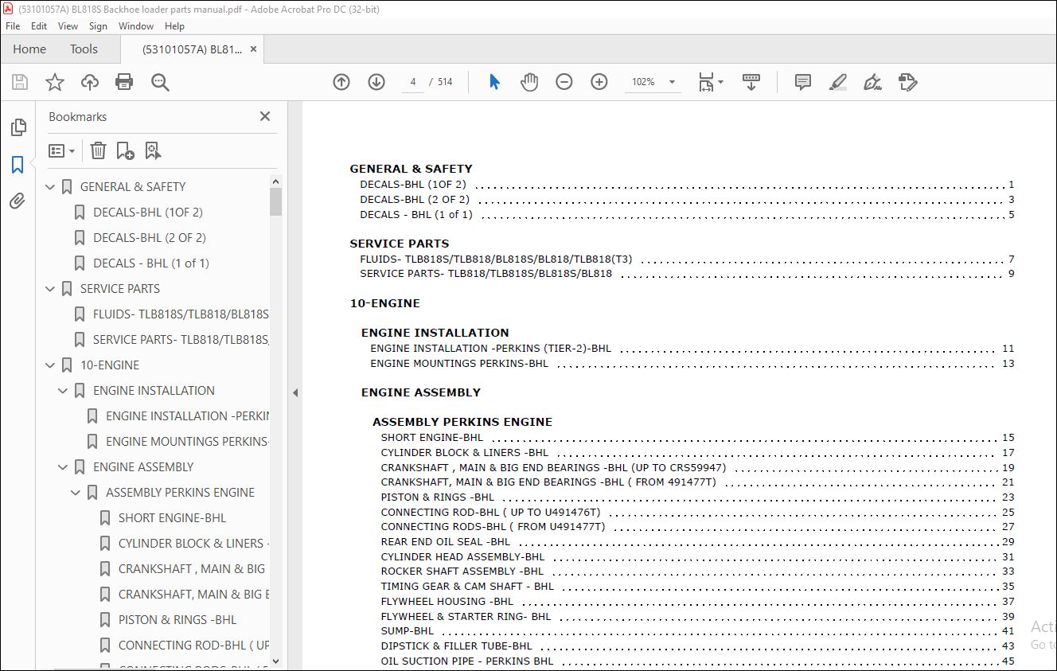1057x671 pixels.
Task: Open the View menu
Action: pyautogui.click(x=68, y=26)
